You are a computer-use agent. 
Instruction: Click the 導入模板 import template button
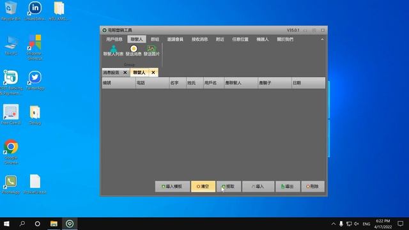(173, 187)
